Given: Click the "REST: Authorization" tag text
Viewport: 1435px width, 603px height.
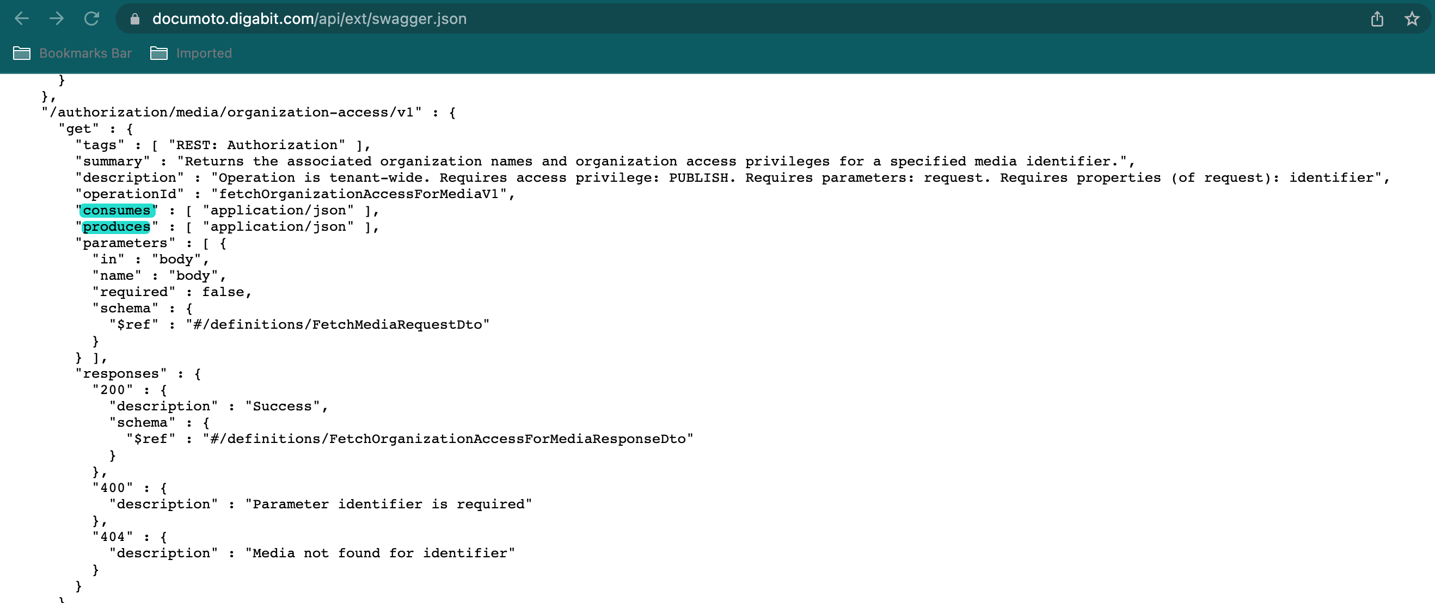Looking at the screenshot, I should [x=257, y=145].
